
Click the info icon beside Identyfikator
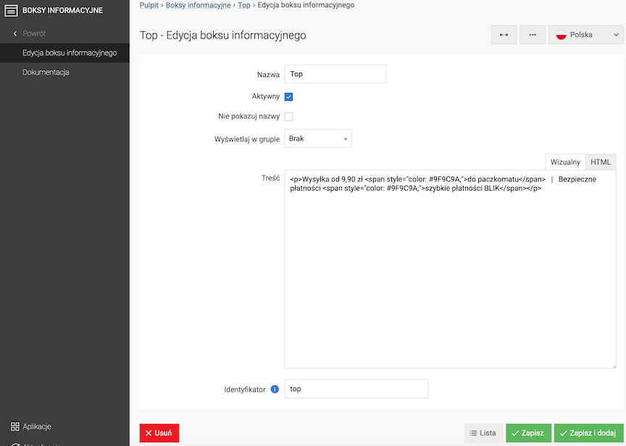[x=275, y=389]
